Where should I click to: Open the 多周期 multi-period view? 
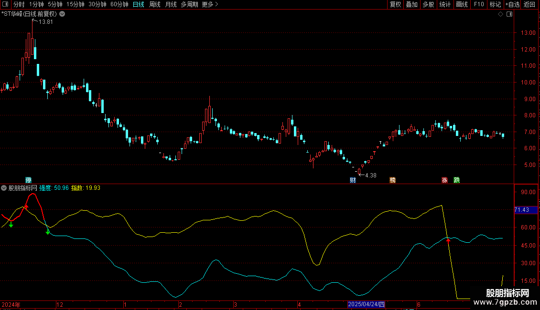click(x=189, y=4)
